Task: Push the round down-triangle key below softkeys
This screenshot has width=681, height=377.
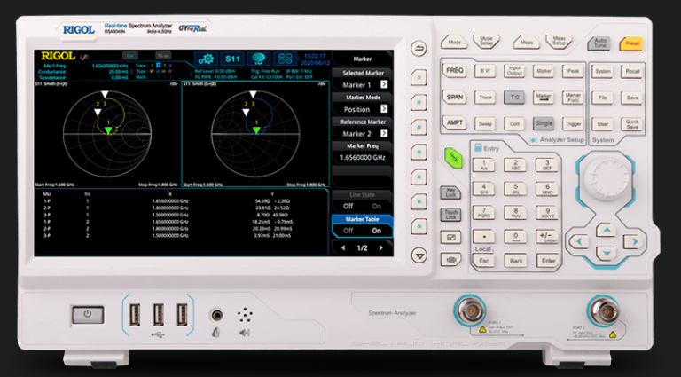Action: (x=419, y=255)
